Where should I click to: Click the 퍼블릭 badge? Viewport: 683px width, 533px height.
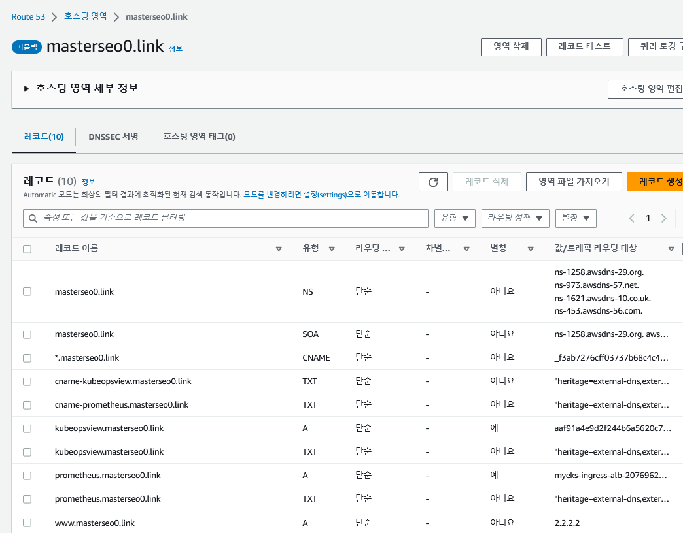pyautogui.click(x=27, y=47)
